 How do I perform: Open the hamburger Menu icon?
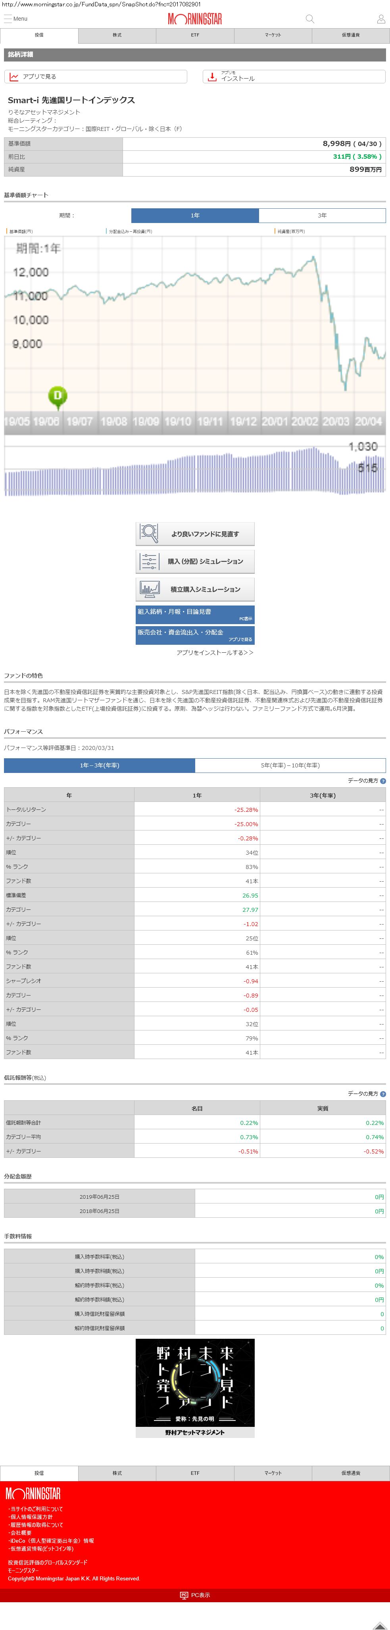click(8, 18)
